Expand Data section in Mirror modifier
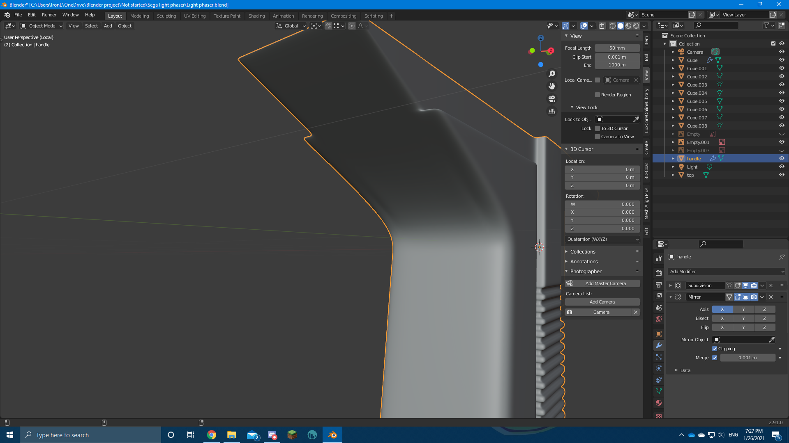The width and height of the screenshot is (789, 443). click(685, 370)
